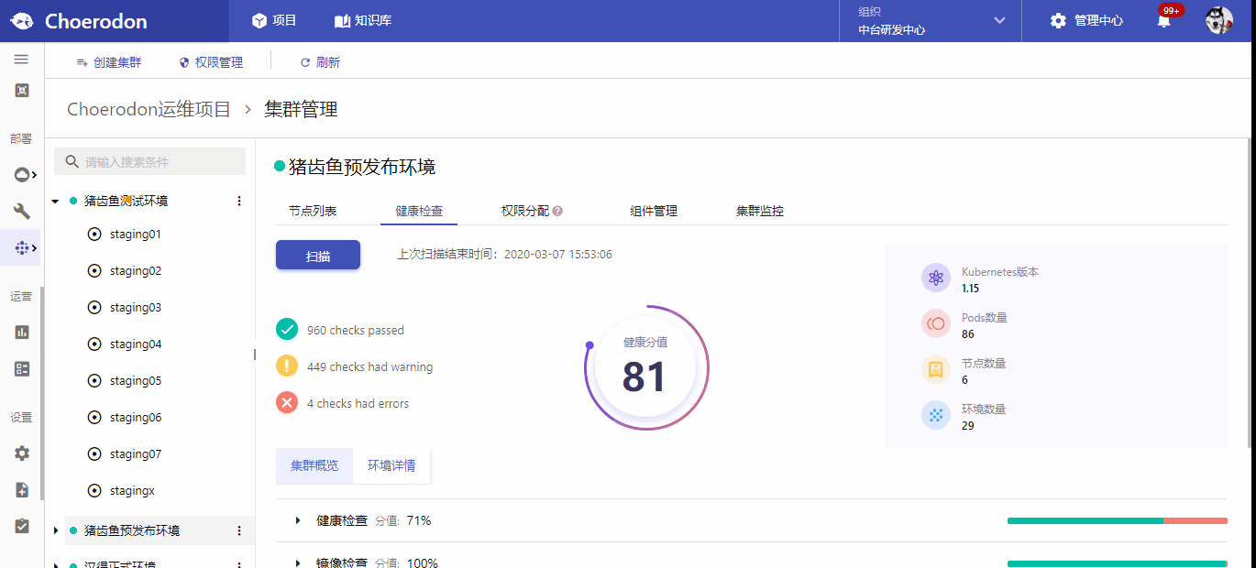Click the Choerodon运维项目 breadcrumb
The height and width of the screenshot is (568, 1256).
pos(149,109)
